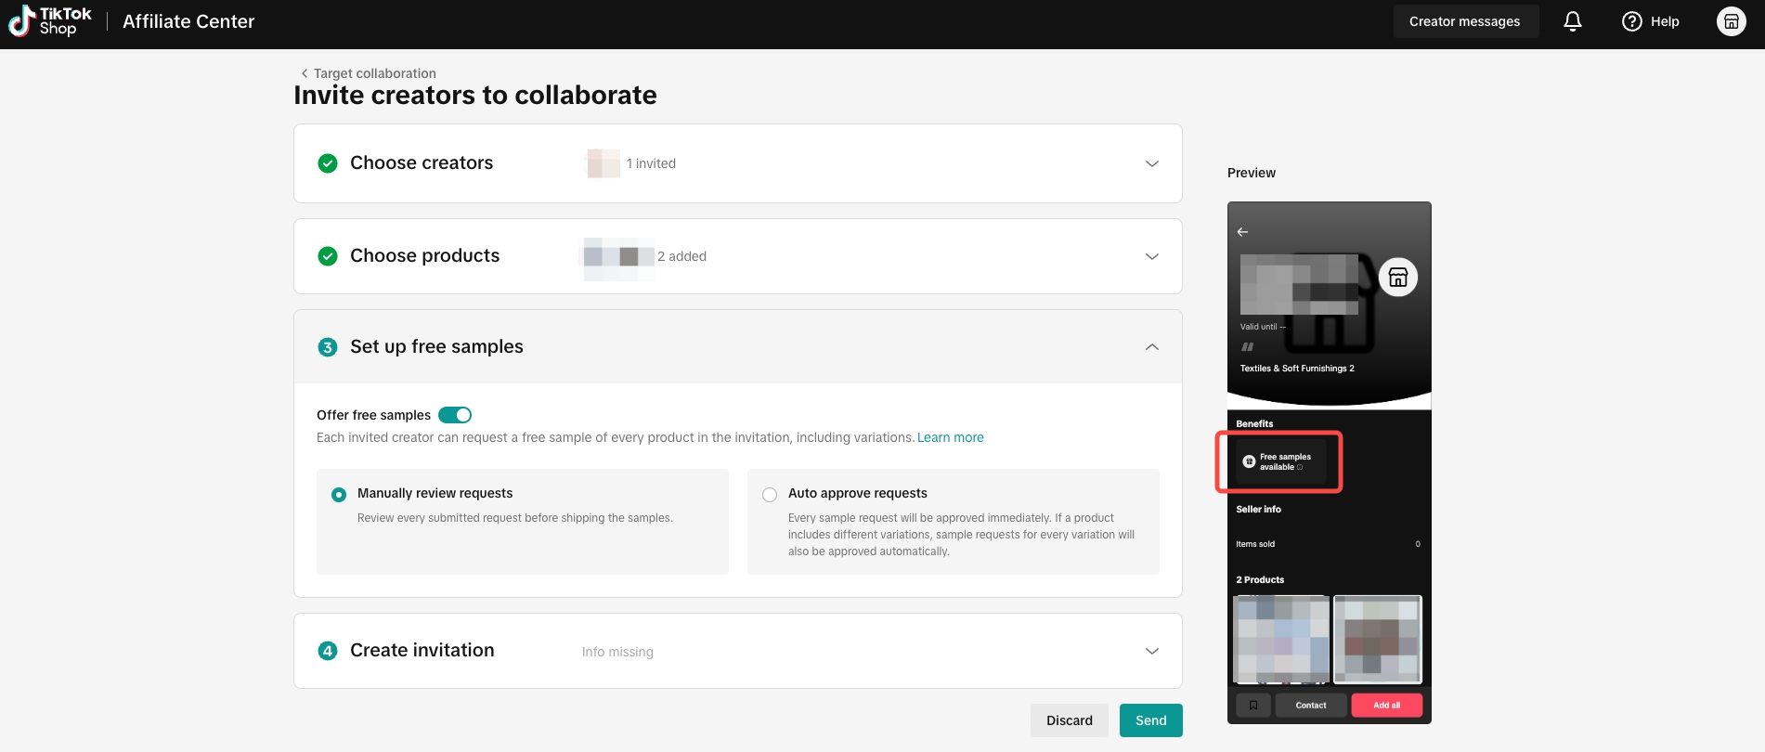
Task: Open the Learn more link
Action: point(951,437)
